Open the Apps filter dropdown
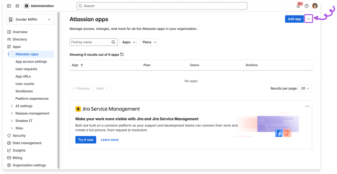337x174 pixels. point(128,42)
